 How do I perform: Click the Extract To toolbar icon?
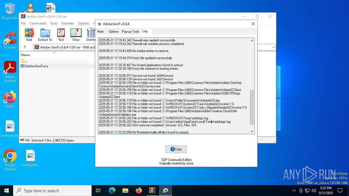coord(45,35)
